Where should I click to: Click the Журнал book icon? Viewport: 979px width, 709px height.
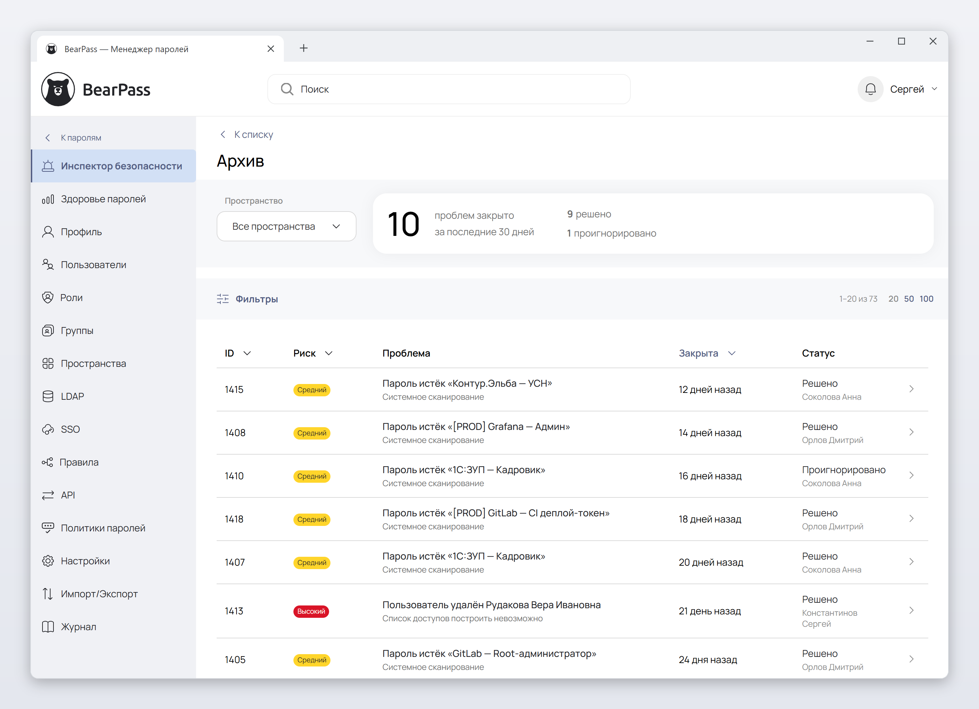point(48,626)
